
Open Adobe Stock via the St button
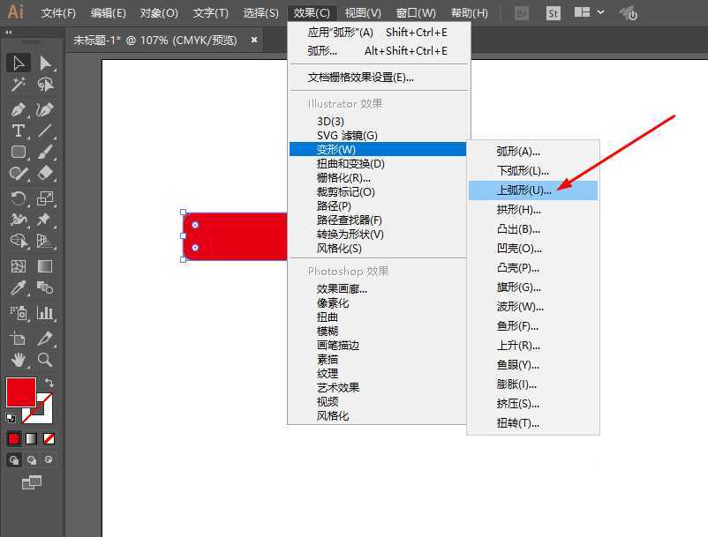click(553, 13)
